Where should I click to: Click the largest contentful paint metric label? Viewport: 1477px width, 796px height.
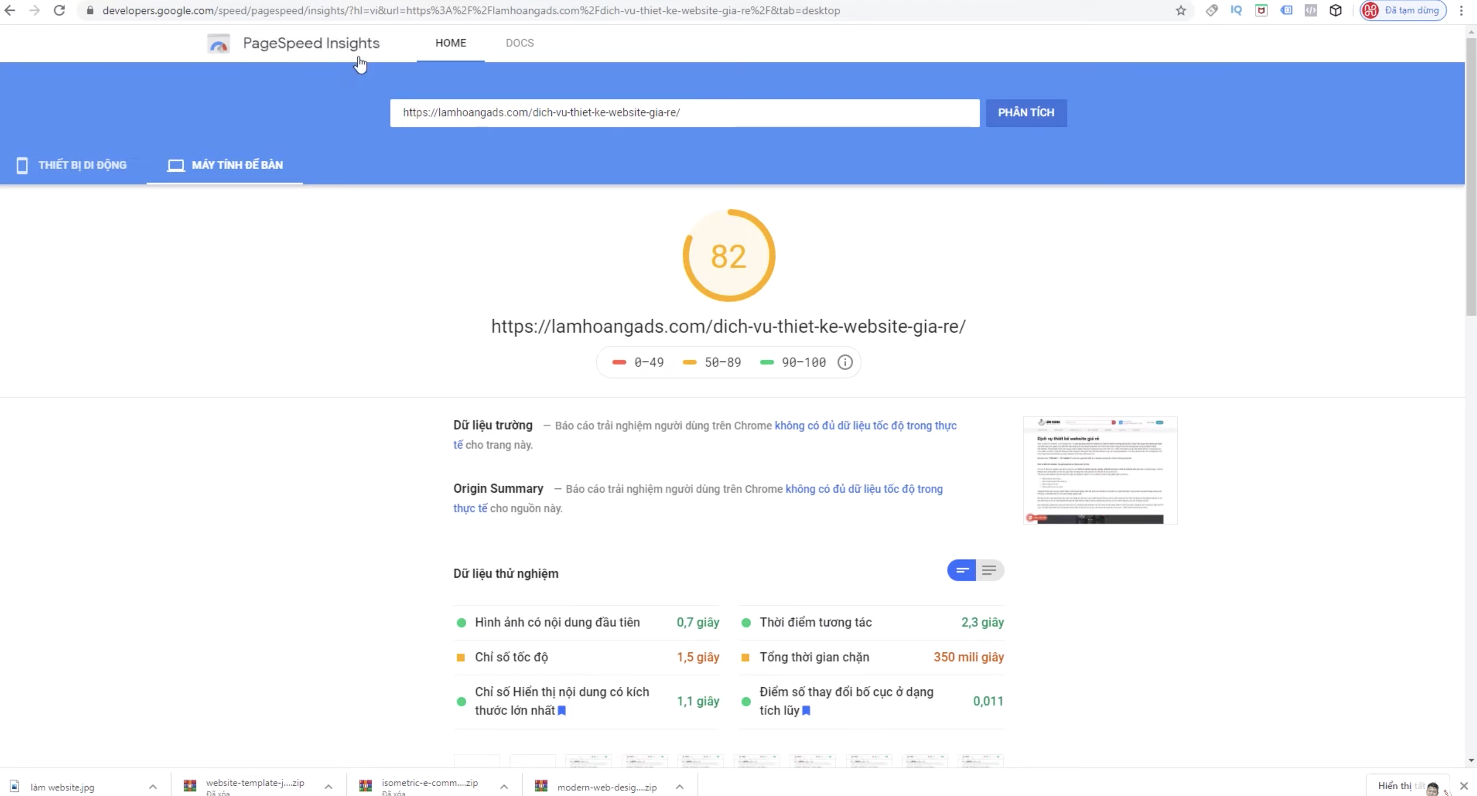point(562,702)
